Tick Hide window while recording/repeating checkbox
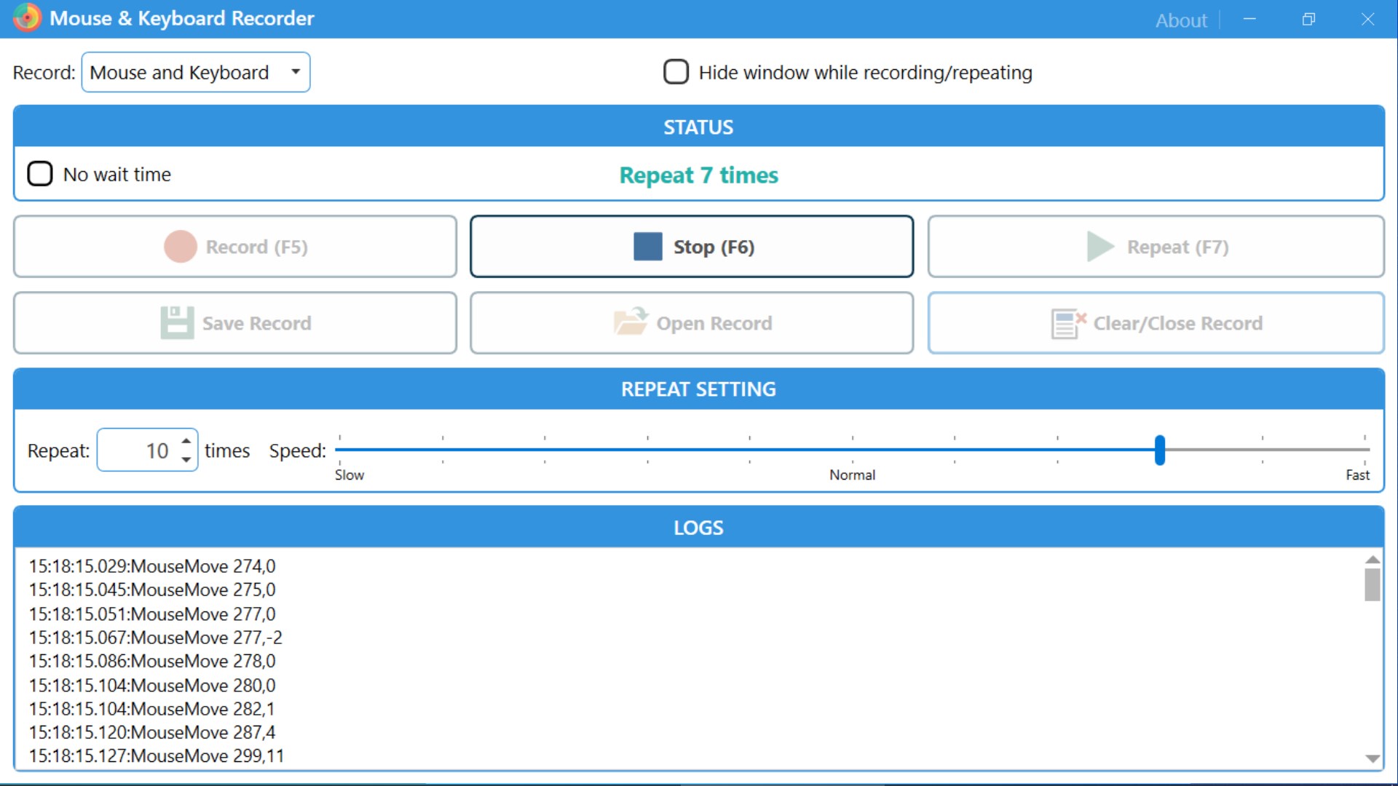Viewport: 1398px width, 786px height. (x=676, y=72)
